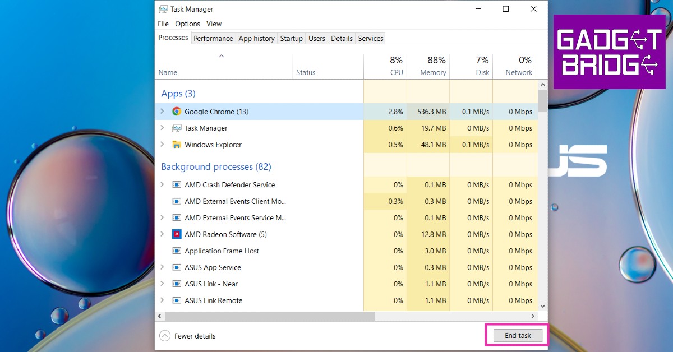Open the View menu
The image size is (673, 352).
pos(214,24)
